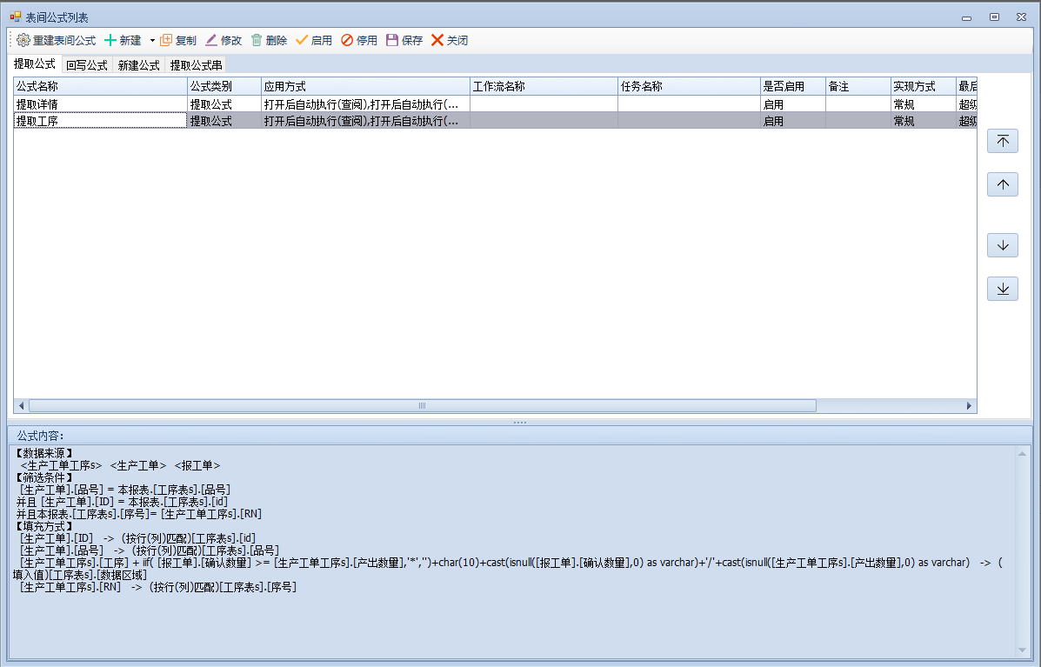
Task: Move formula to bottom with the bottom arrow
Action: (1002, 289)
